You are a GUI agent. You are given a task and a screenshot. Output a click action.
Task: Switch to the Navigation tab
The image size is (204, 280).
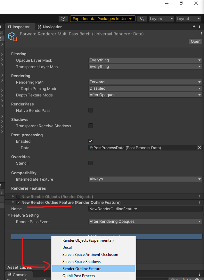coord(50,27)
